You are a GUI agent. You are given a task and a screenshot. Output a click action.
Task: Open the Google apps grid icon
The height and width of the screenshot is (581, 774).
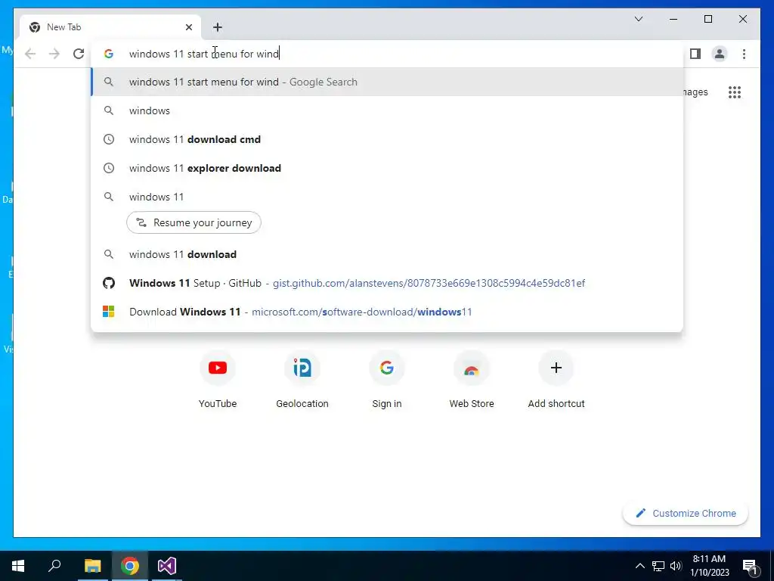coord(735,92)
